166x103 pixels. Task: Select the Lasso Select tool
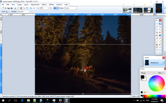click(157, 27)
